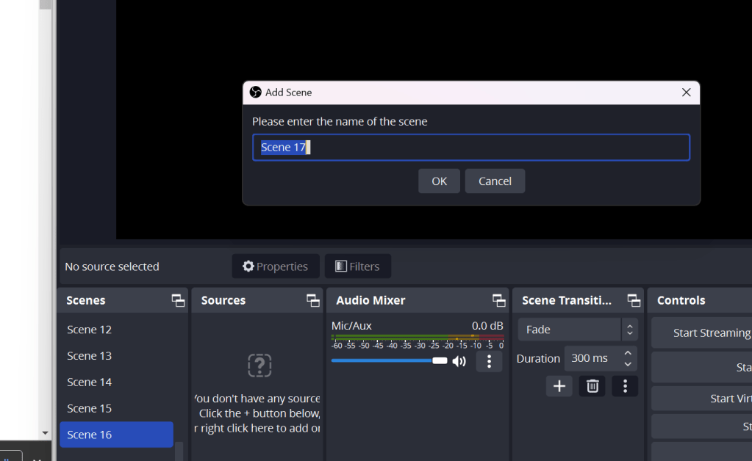Open source Properties
Viewport: 752px width, 461px height.
point(275,266)
